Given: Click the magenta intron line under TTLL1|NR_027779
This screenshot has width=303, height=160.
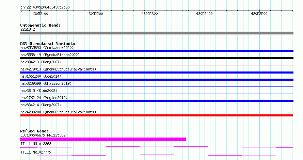Looking at the screenshot, I should (x=157, y=155).
